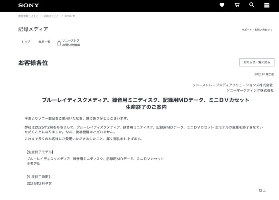Click the お客様各位 heading
279x200 pixels.
pyautogui.click(x=33, y=63)
